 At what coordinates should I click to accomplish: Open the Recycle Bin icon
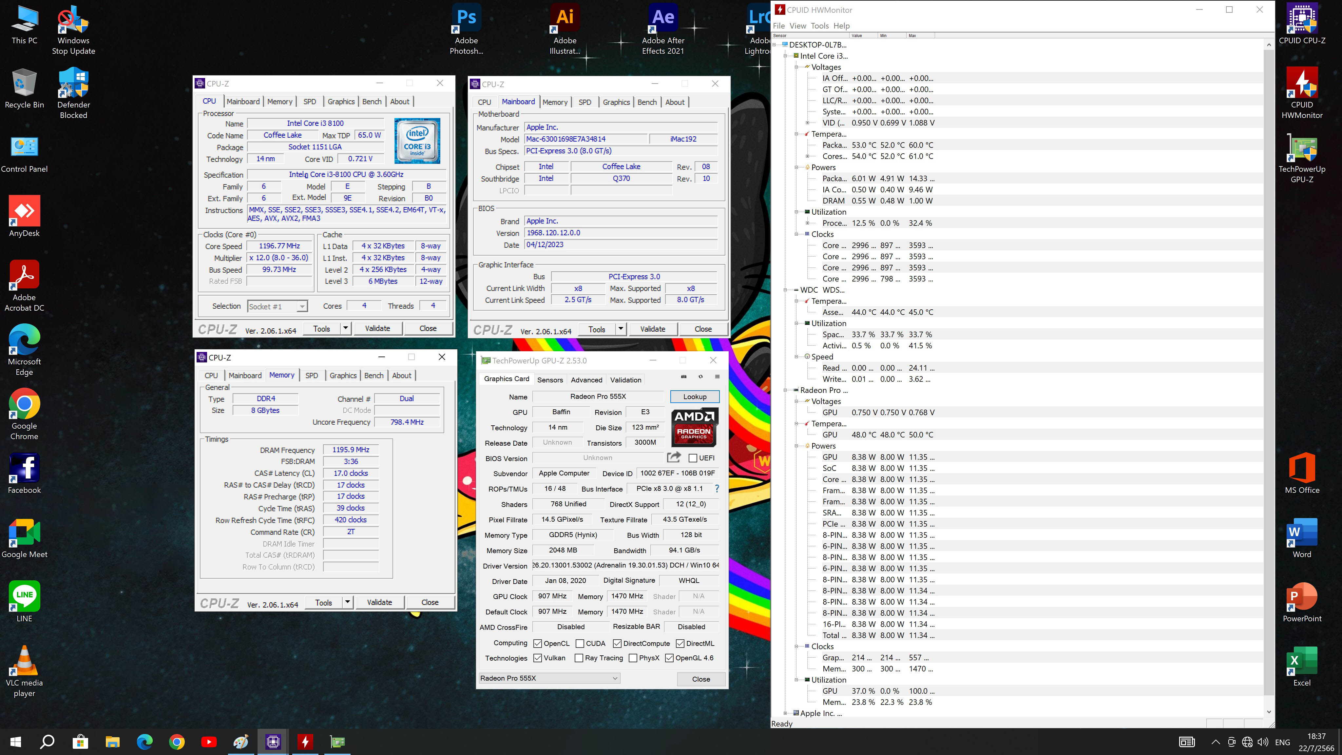click(x=25, y=88)
